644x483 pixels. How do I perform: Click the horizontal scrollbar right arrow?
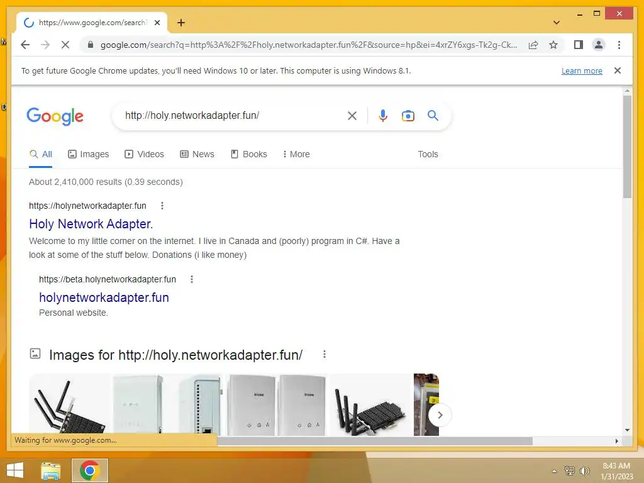click(616, 441)
